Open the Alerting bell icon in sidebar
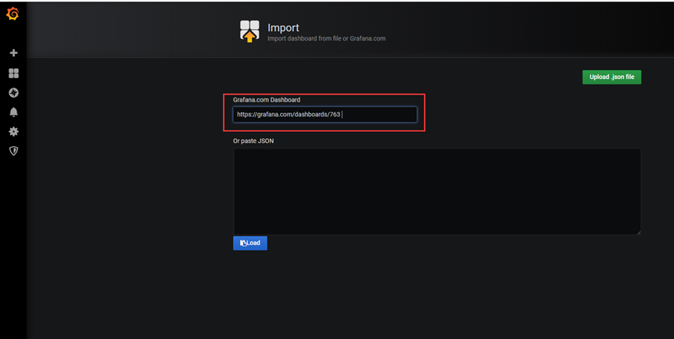Image resolution: width=674 pixels, height=339 pixels. pos(14,112)
